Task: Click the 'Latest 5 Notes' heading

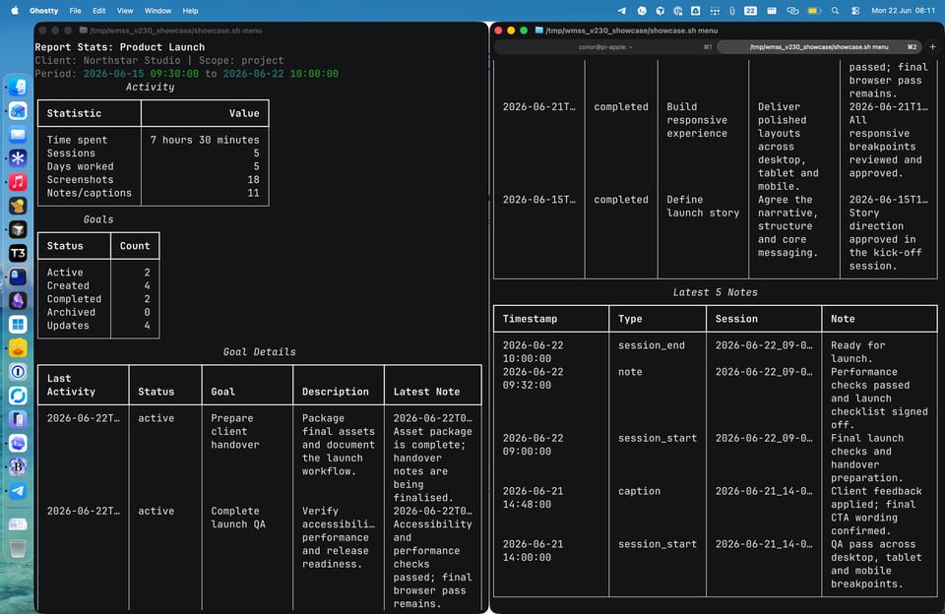Action: pos(715,292)
